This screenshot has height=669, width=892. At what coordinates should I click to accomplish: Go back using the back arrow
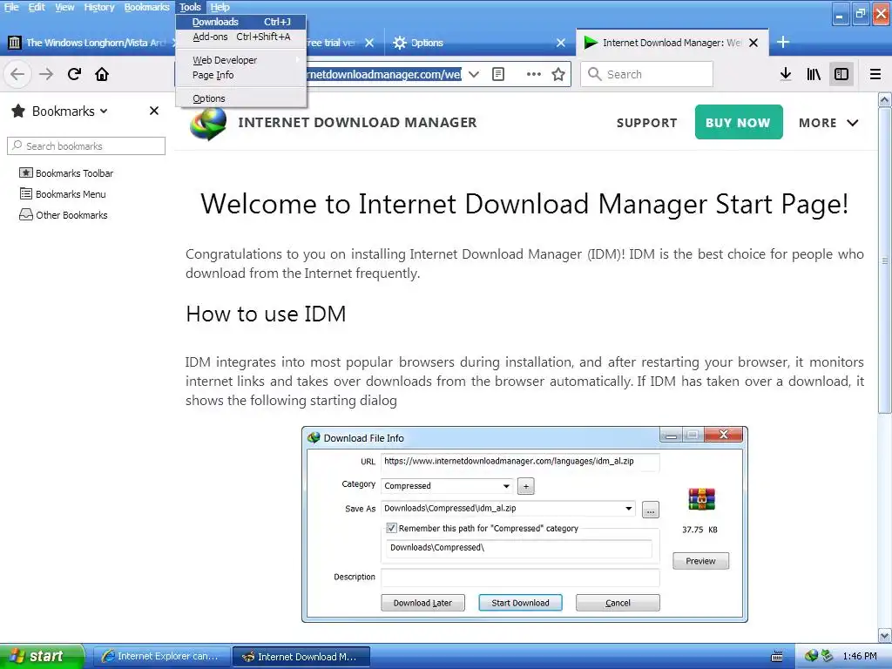17,74
